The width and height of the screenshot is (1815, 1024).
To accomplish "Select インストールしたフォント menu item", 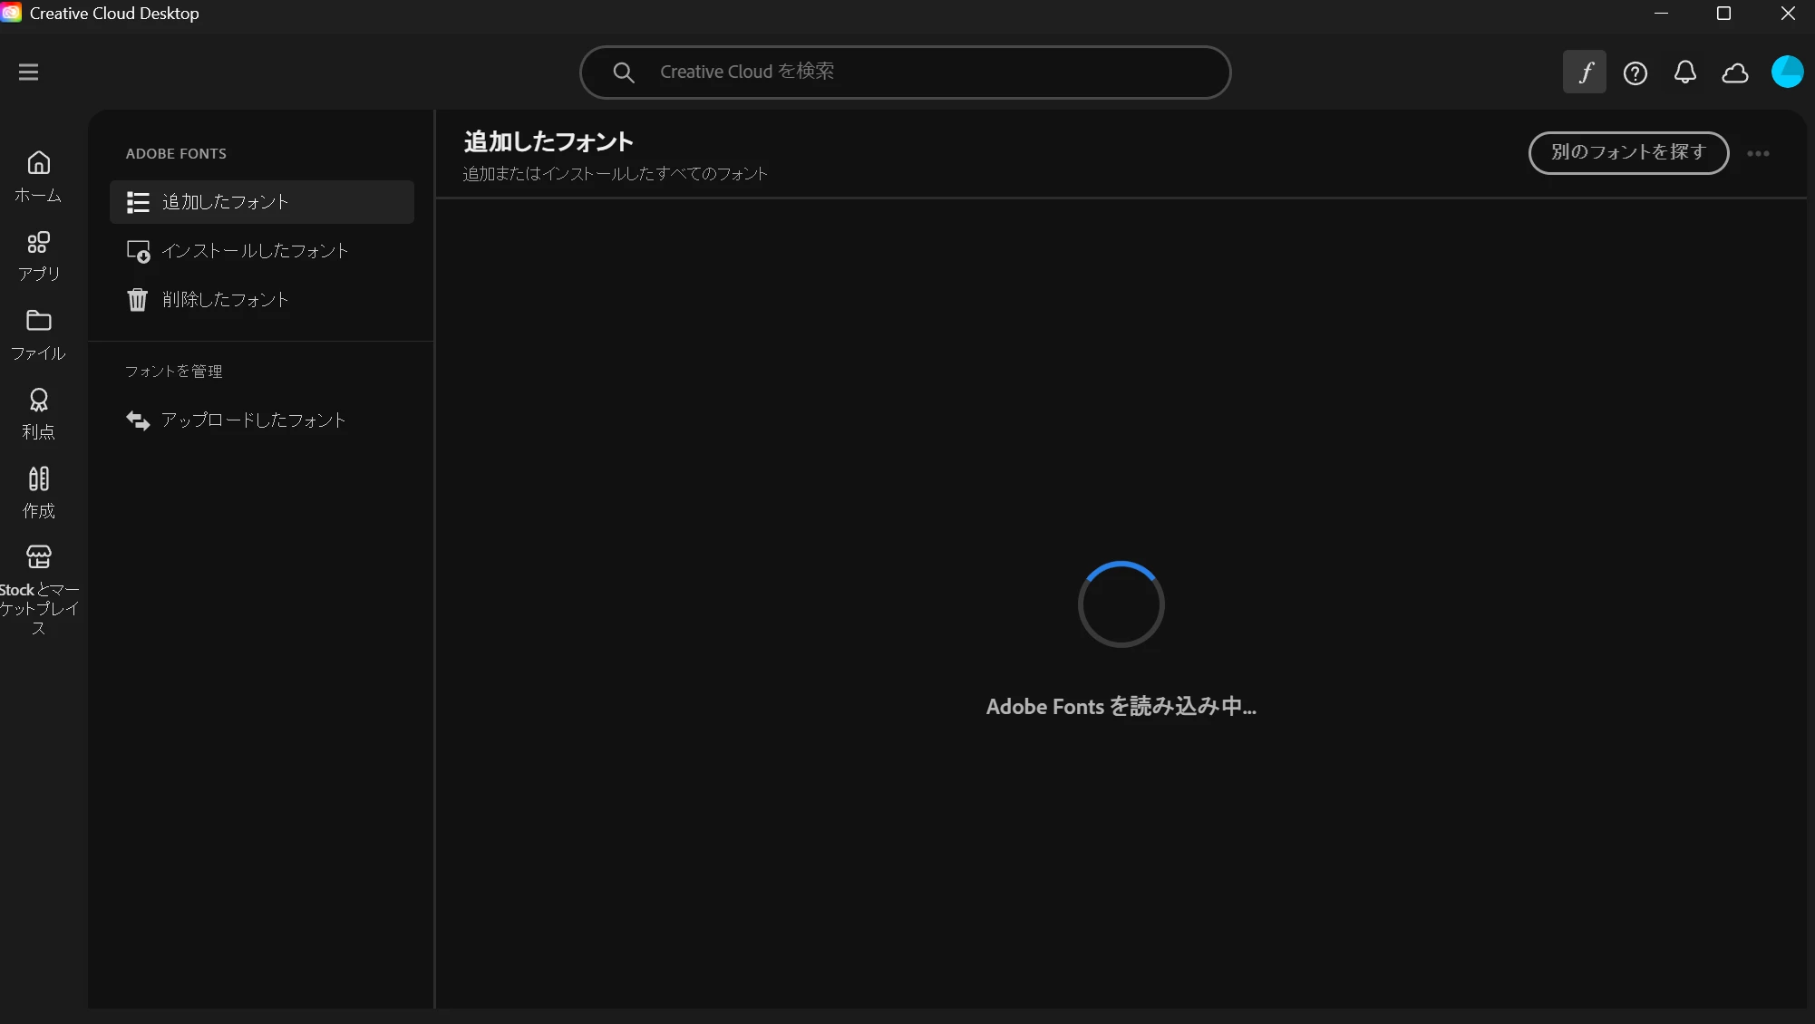I will click(255, 251).
